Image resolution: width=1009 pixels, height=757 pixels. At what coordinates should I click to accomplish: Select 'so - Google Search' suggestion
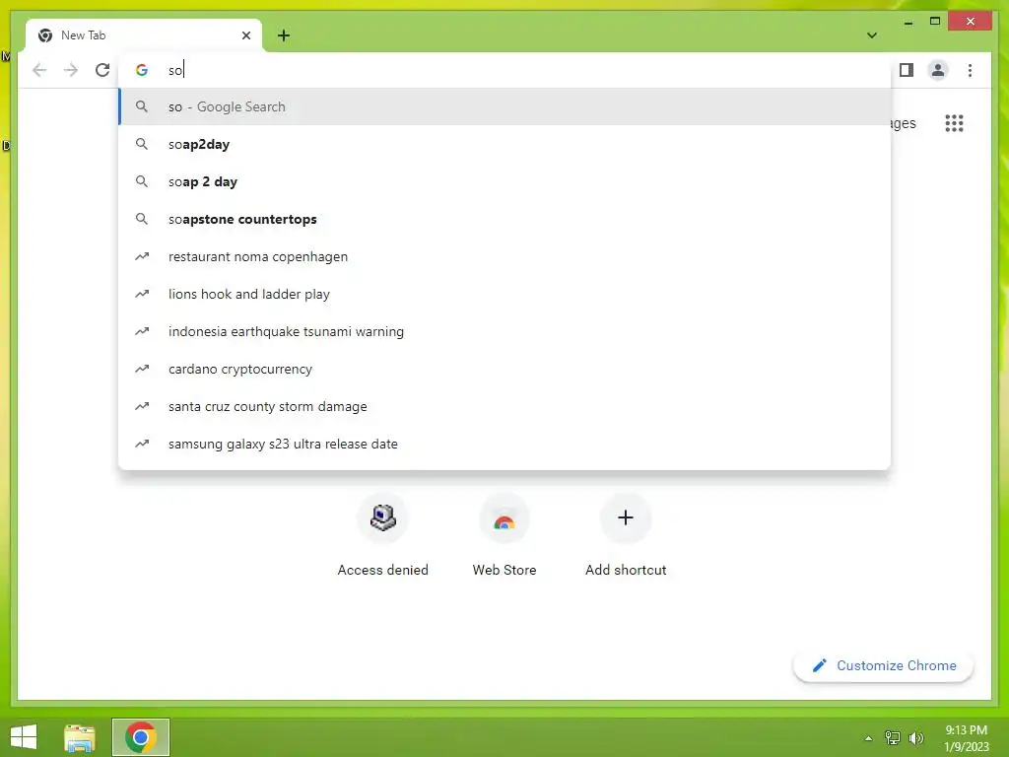tap(505, 106)
